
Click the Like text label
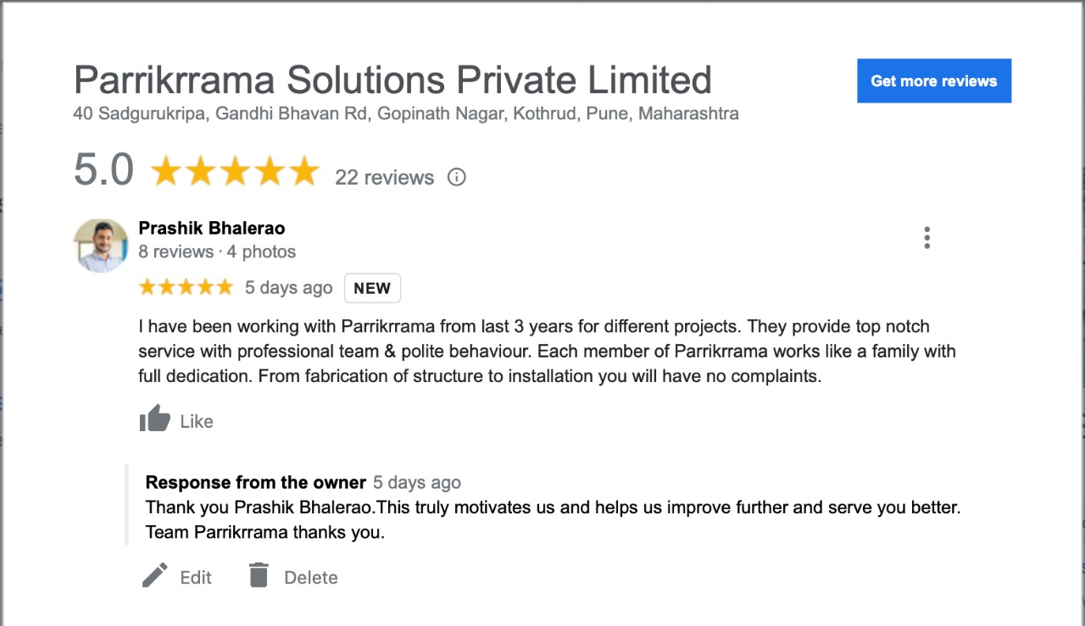(197, 422)
